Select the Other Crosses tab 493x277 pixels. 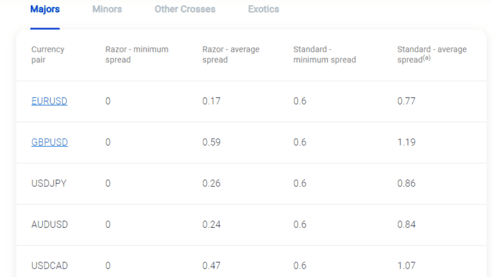point(185,10)
